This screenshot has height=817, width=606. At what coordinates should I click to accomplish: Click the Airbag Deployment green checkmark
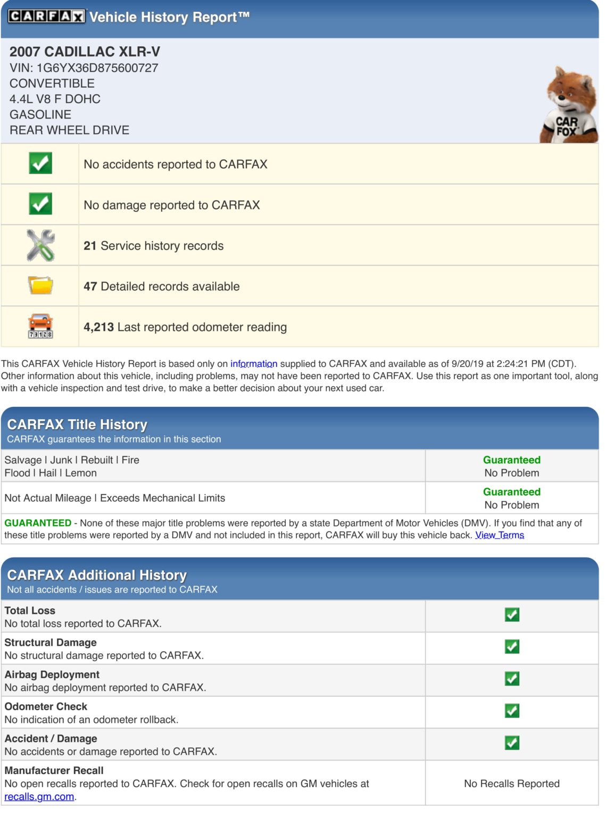click(512, 679)
